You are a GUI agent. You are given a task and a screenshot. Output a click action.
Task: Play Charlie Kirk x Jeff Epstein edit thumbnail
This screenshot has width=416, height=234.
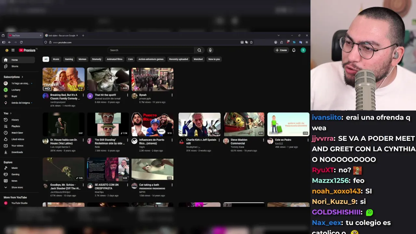coord(200,124)
